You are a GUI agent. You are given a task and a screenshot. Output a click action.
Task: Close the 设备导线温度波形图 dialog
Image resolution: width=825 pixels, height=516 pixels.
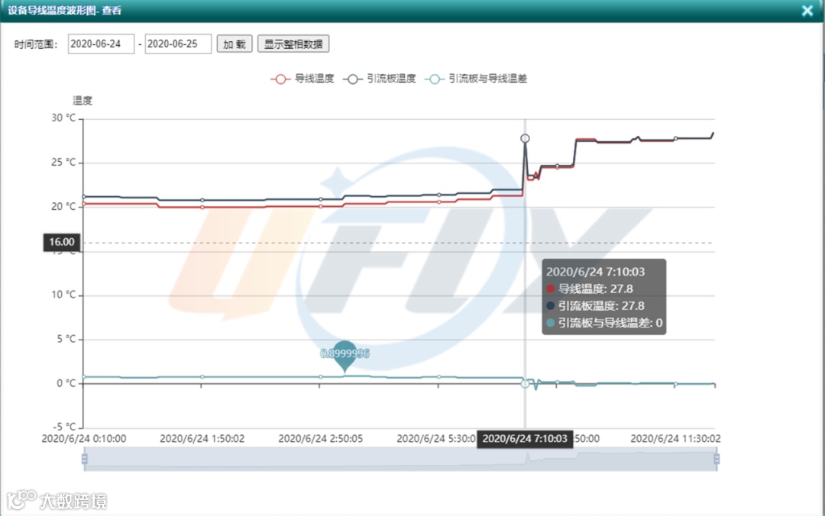coord(807,11)
